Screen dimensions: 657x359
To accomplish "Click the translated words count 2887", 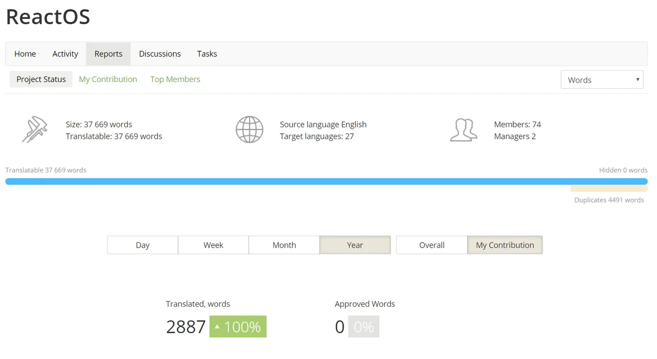I will coord(186,327).
